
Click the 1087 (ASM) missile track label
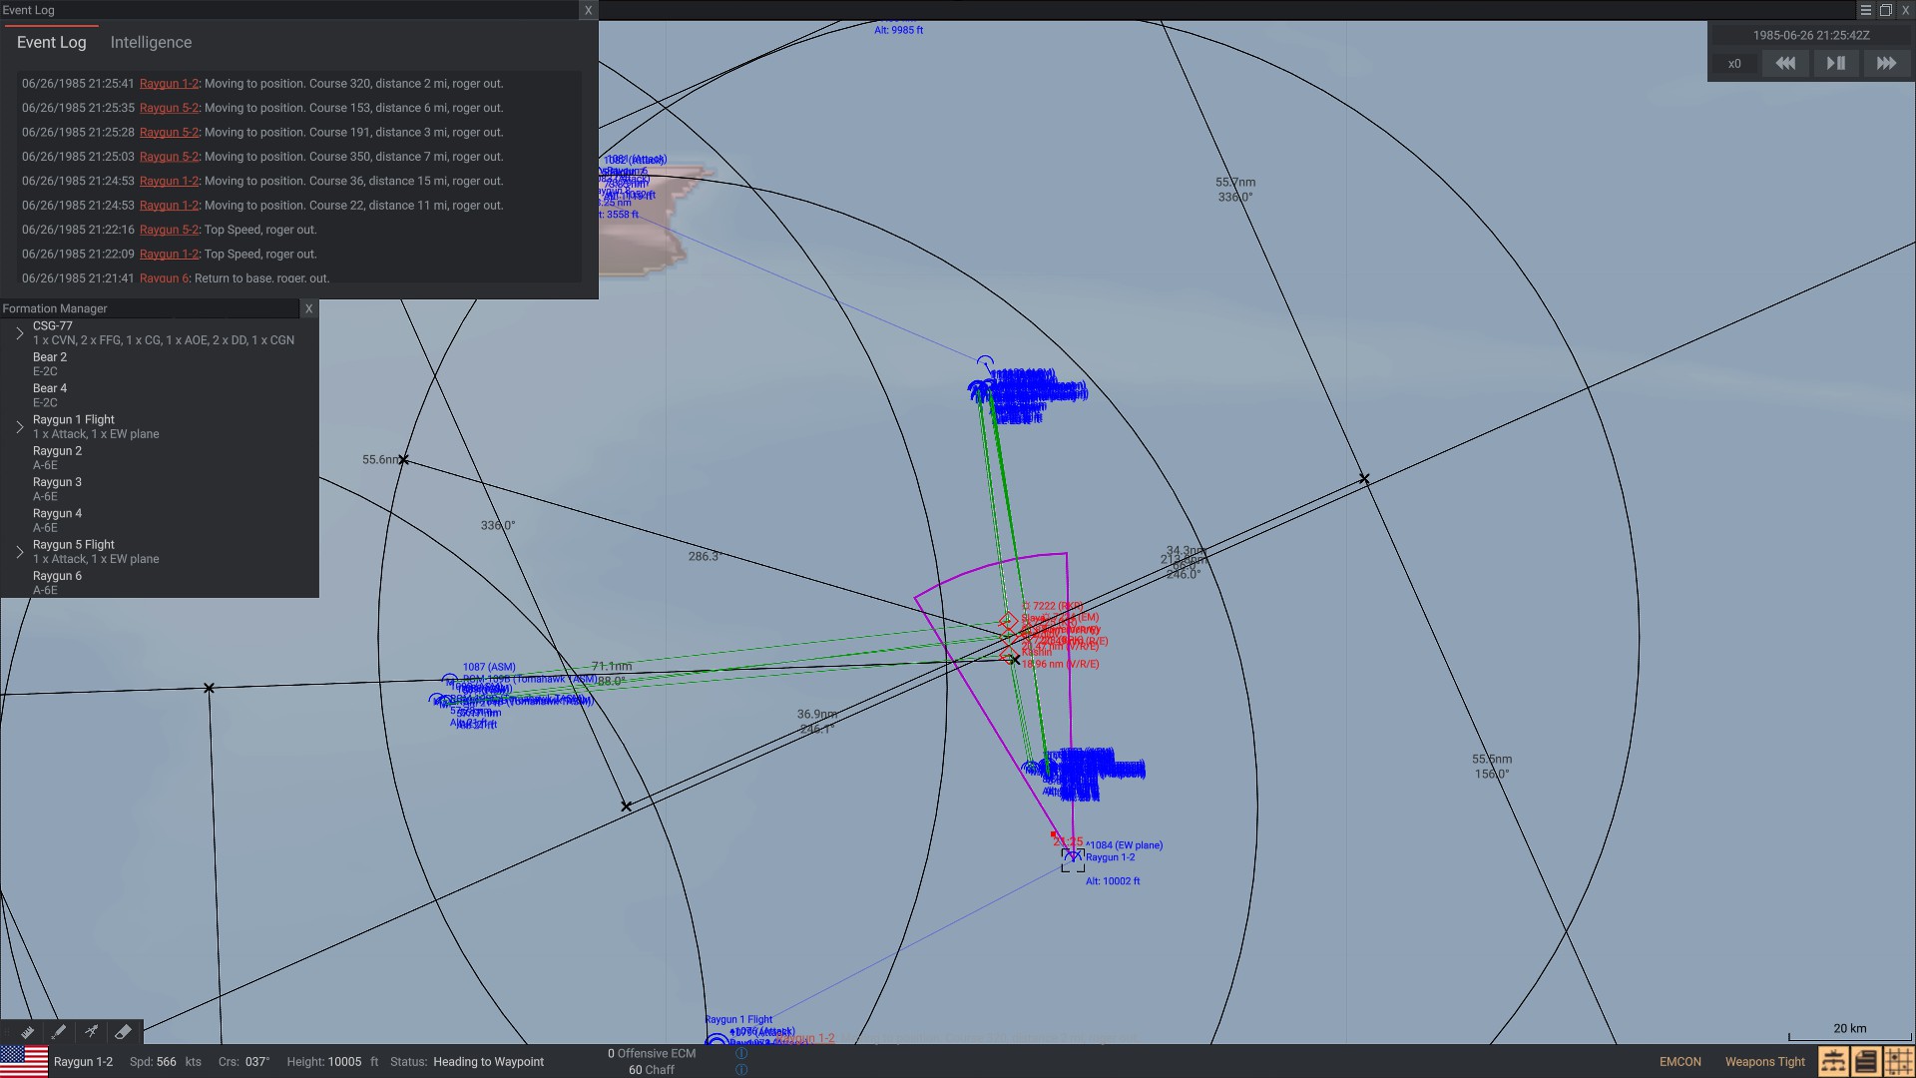(489, 667)
